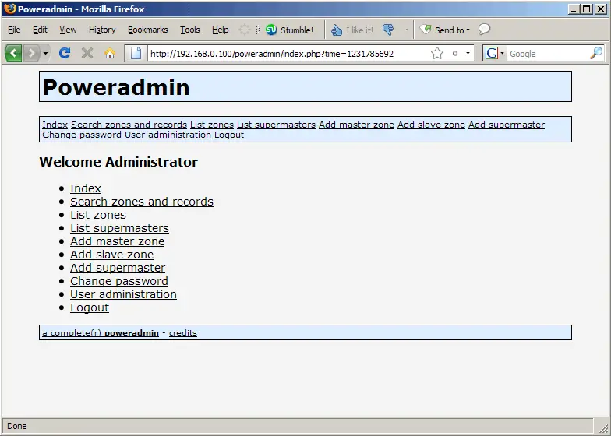The image size is (611, 436).
Task: Click the Stop loading X icon
Action: click(x=87, y=53)
